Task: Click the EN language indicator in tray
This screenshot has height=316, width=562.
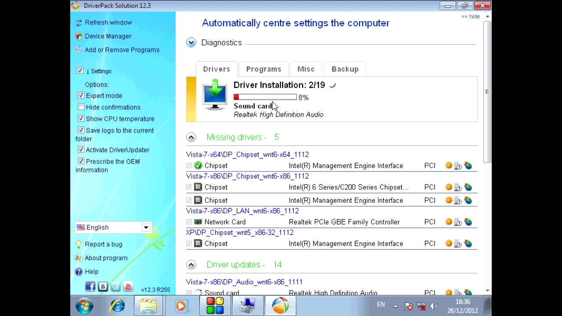Action: (381, 304)
